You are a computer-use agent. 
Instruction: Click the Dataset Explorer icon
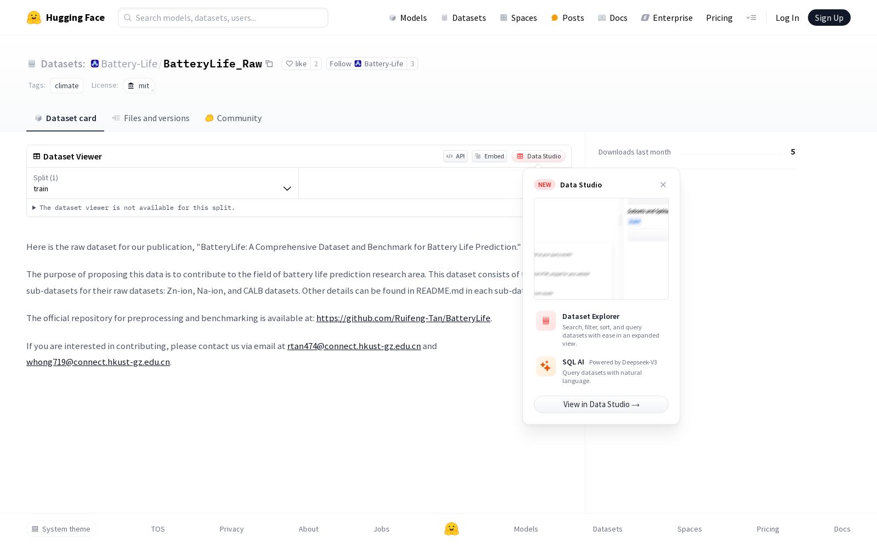coord(546,321)
